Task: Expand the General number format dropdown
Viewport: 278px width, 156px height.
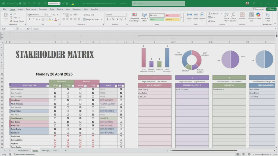Action: click(126, 15)
